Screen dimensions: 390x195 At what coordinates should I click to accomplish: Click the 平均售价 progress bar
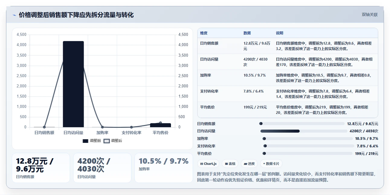point(308,153)
